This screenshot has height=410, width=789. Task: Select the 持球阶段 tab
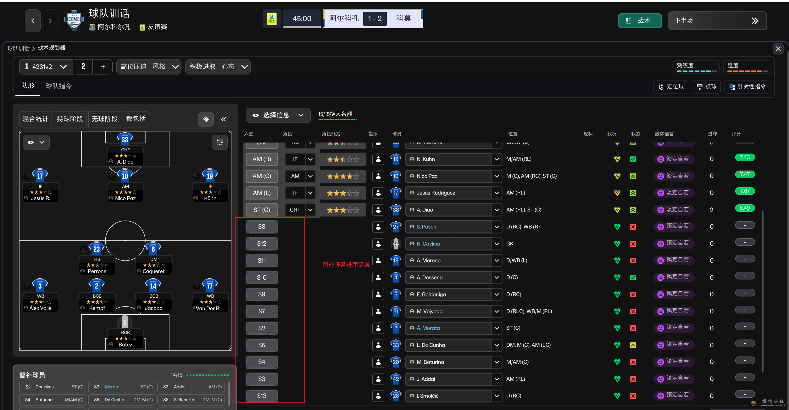[x=70, y=119]
